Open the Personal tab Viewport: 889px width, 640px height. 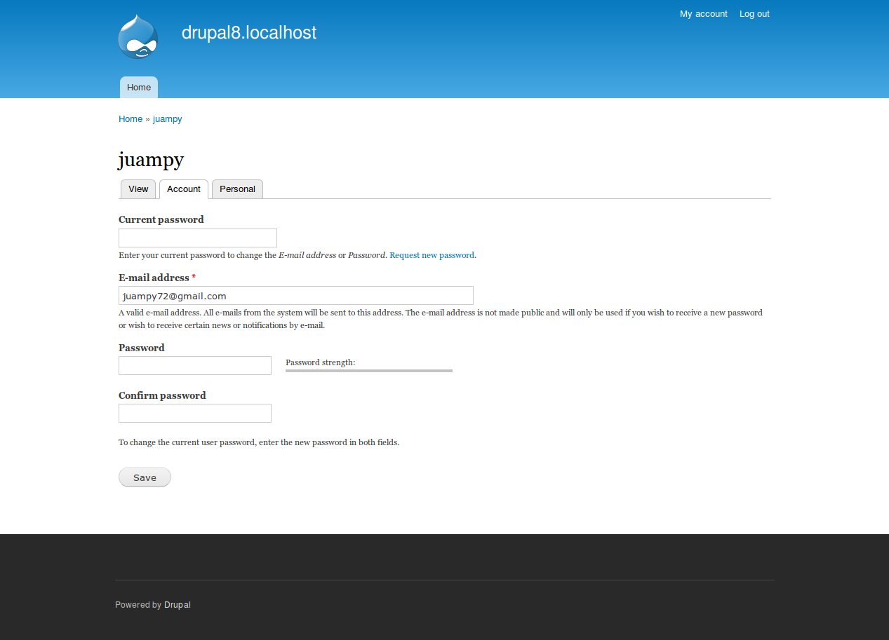coord(237,189)
